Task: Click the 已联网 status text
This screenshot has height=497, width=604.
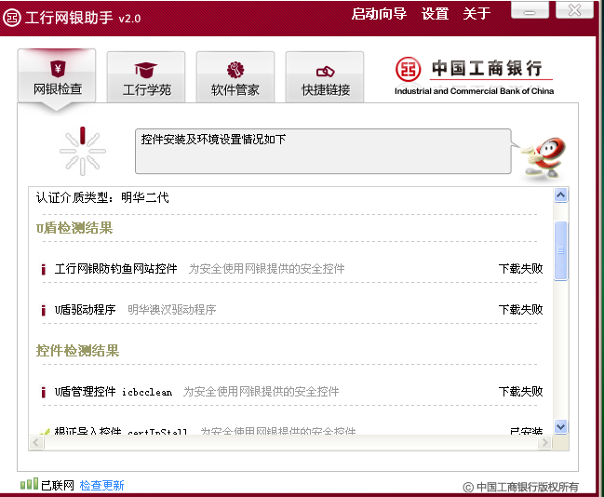Action: 58,485
